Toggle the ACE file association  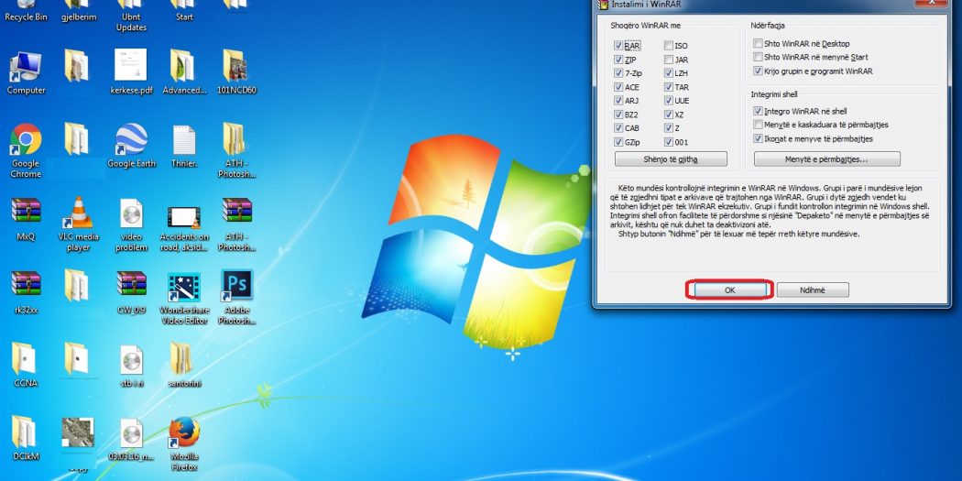tap(618, 87)
